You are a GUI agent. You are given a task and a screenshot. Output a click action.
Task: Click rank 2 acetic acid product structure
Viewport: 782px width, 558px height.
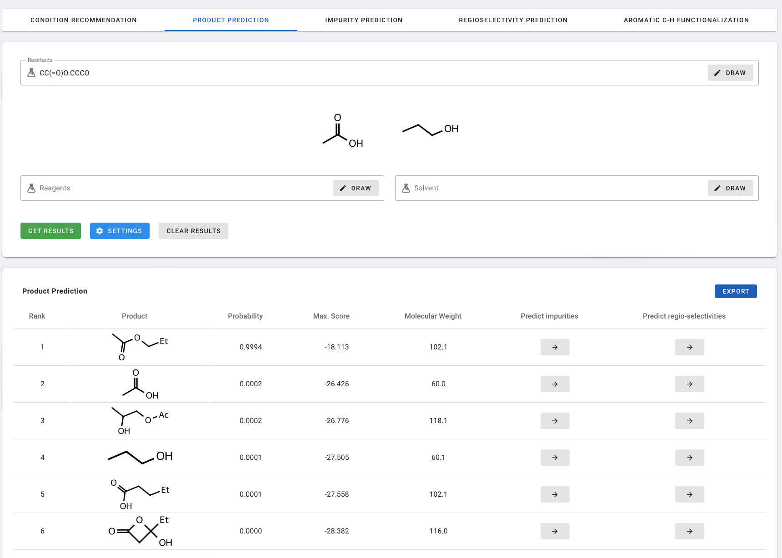(140, 384)
